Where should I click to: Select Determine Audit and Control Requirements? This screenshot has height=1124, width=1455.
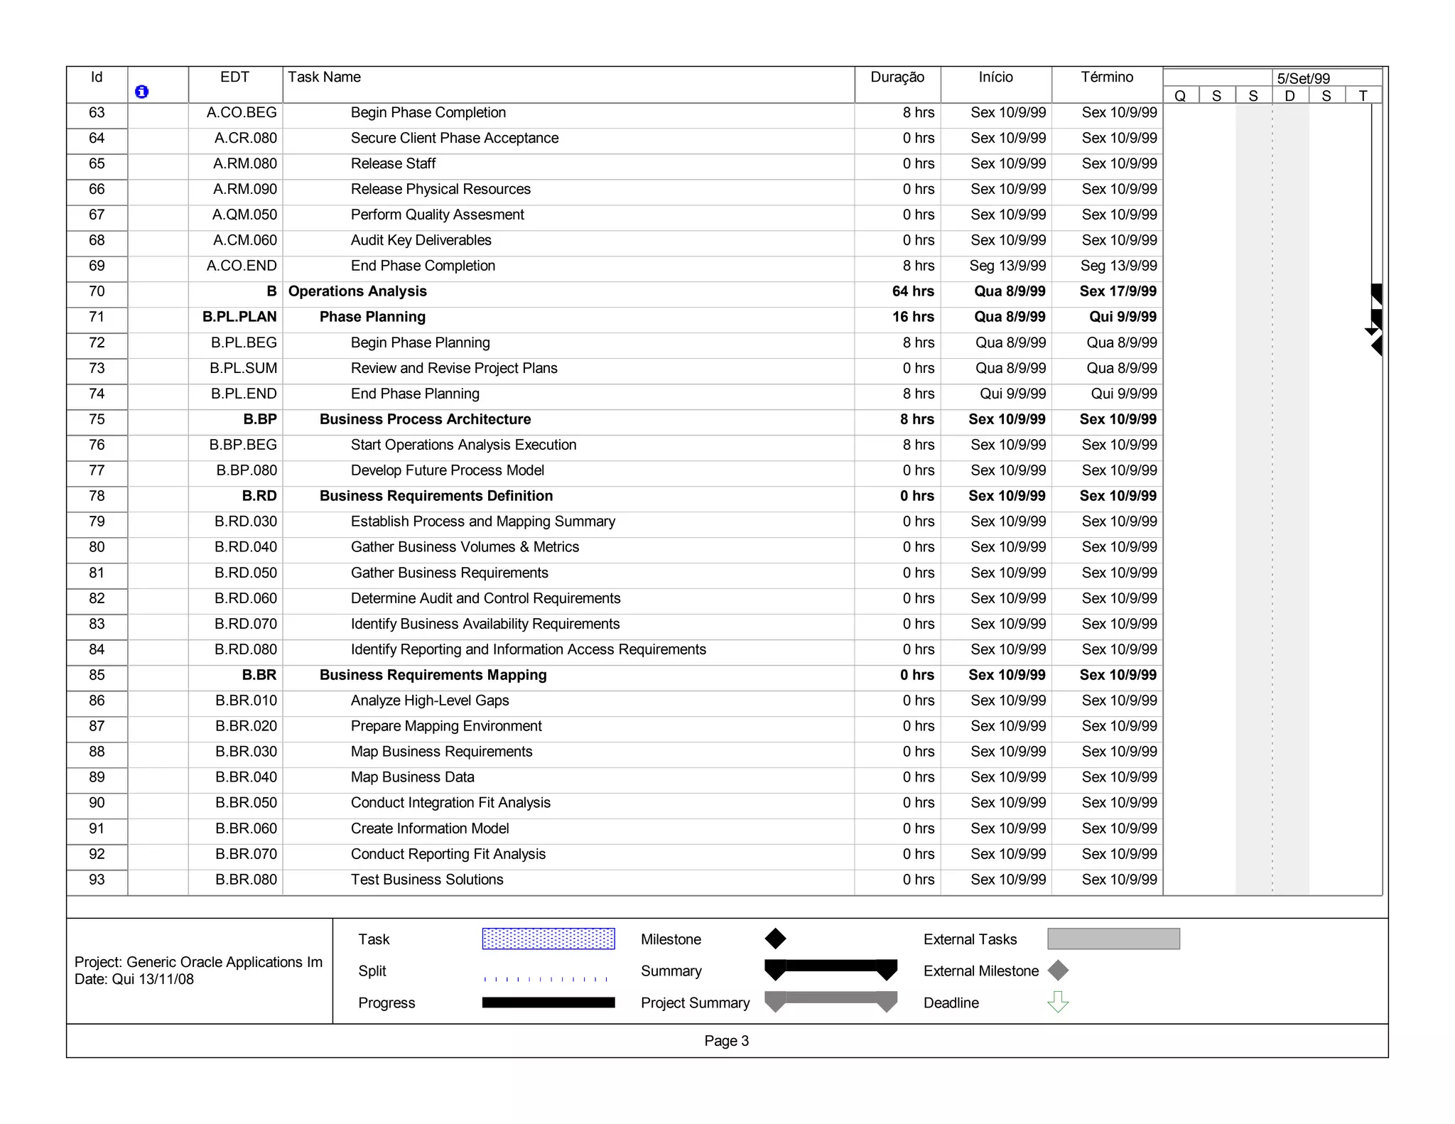tap(485, 599)
